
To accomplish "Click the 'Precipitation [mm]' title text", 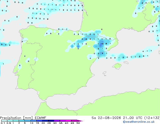I will [x=16, y=118].
